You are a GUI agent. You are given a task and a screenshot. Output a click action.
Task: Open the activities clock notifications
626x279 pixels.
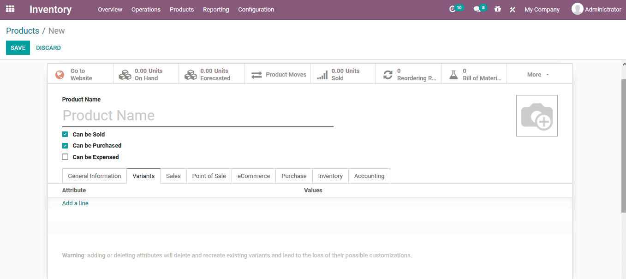[454, 9]
